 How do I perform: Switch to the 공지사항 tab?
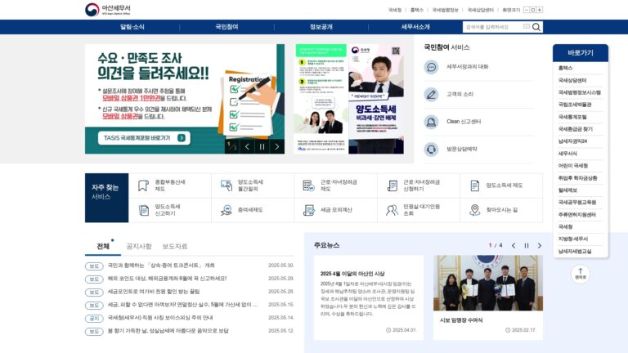138,247
